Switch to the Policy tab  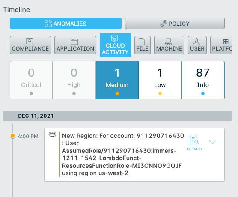pos(175,24)
